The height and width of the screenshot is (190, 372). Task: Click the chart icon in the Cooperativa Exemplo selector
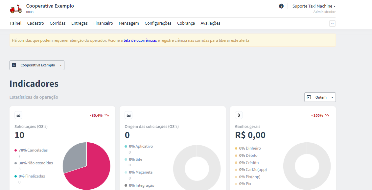coord(14,65)
